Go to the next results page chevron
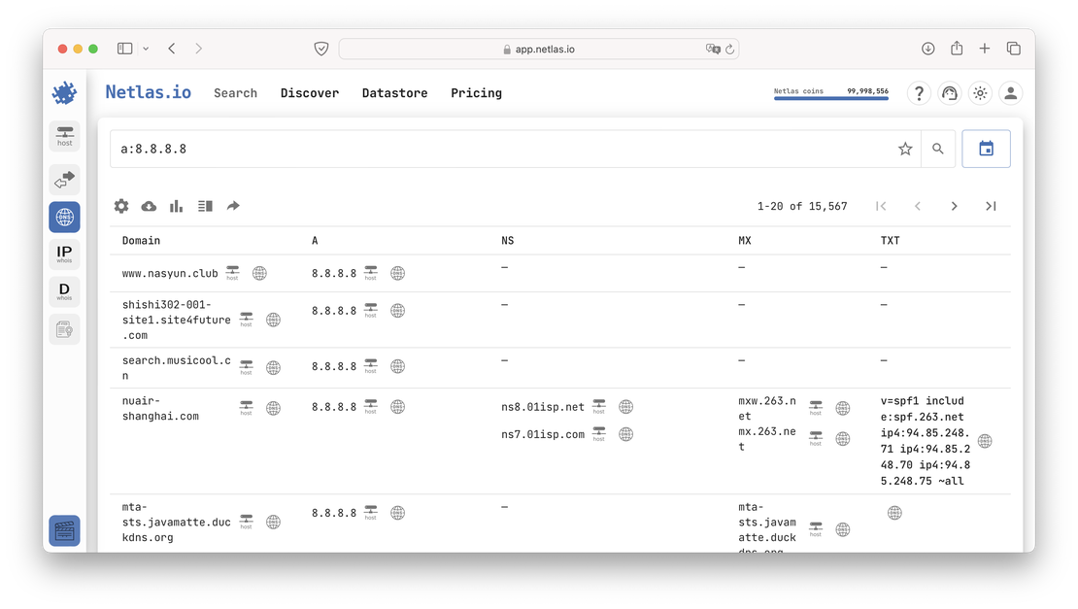 (x=954, y=206)
